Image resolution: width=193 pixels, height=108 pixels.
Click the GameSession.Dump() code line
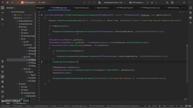point(62,73)
